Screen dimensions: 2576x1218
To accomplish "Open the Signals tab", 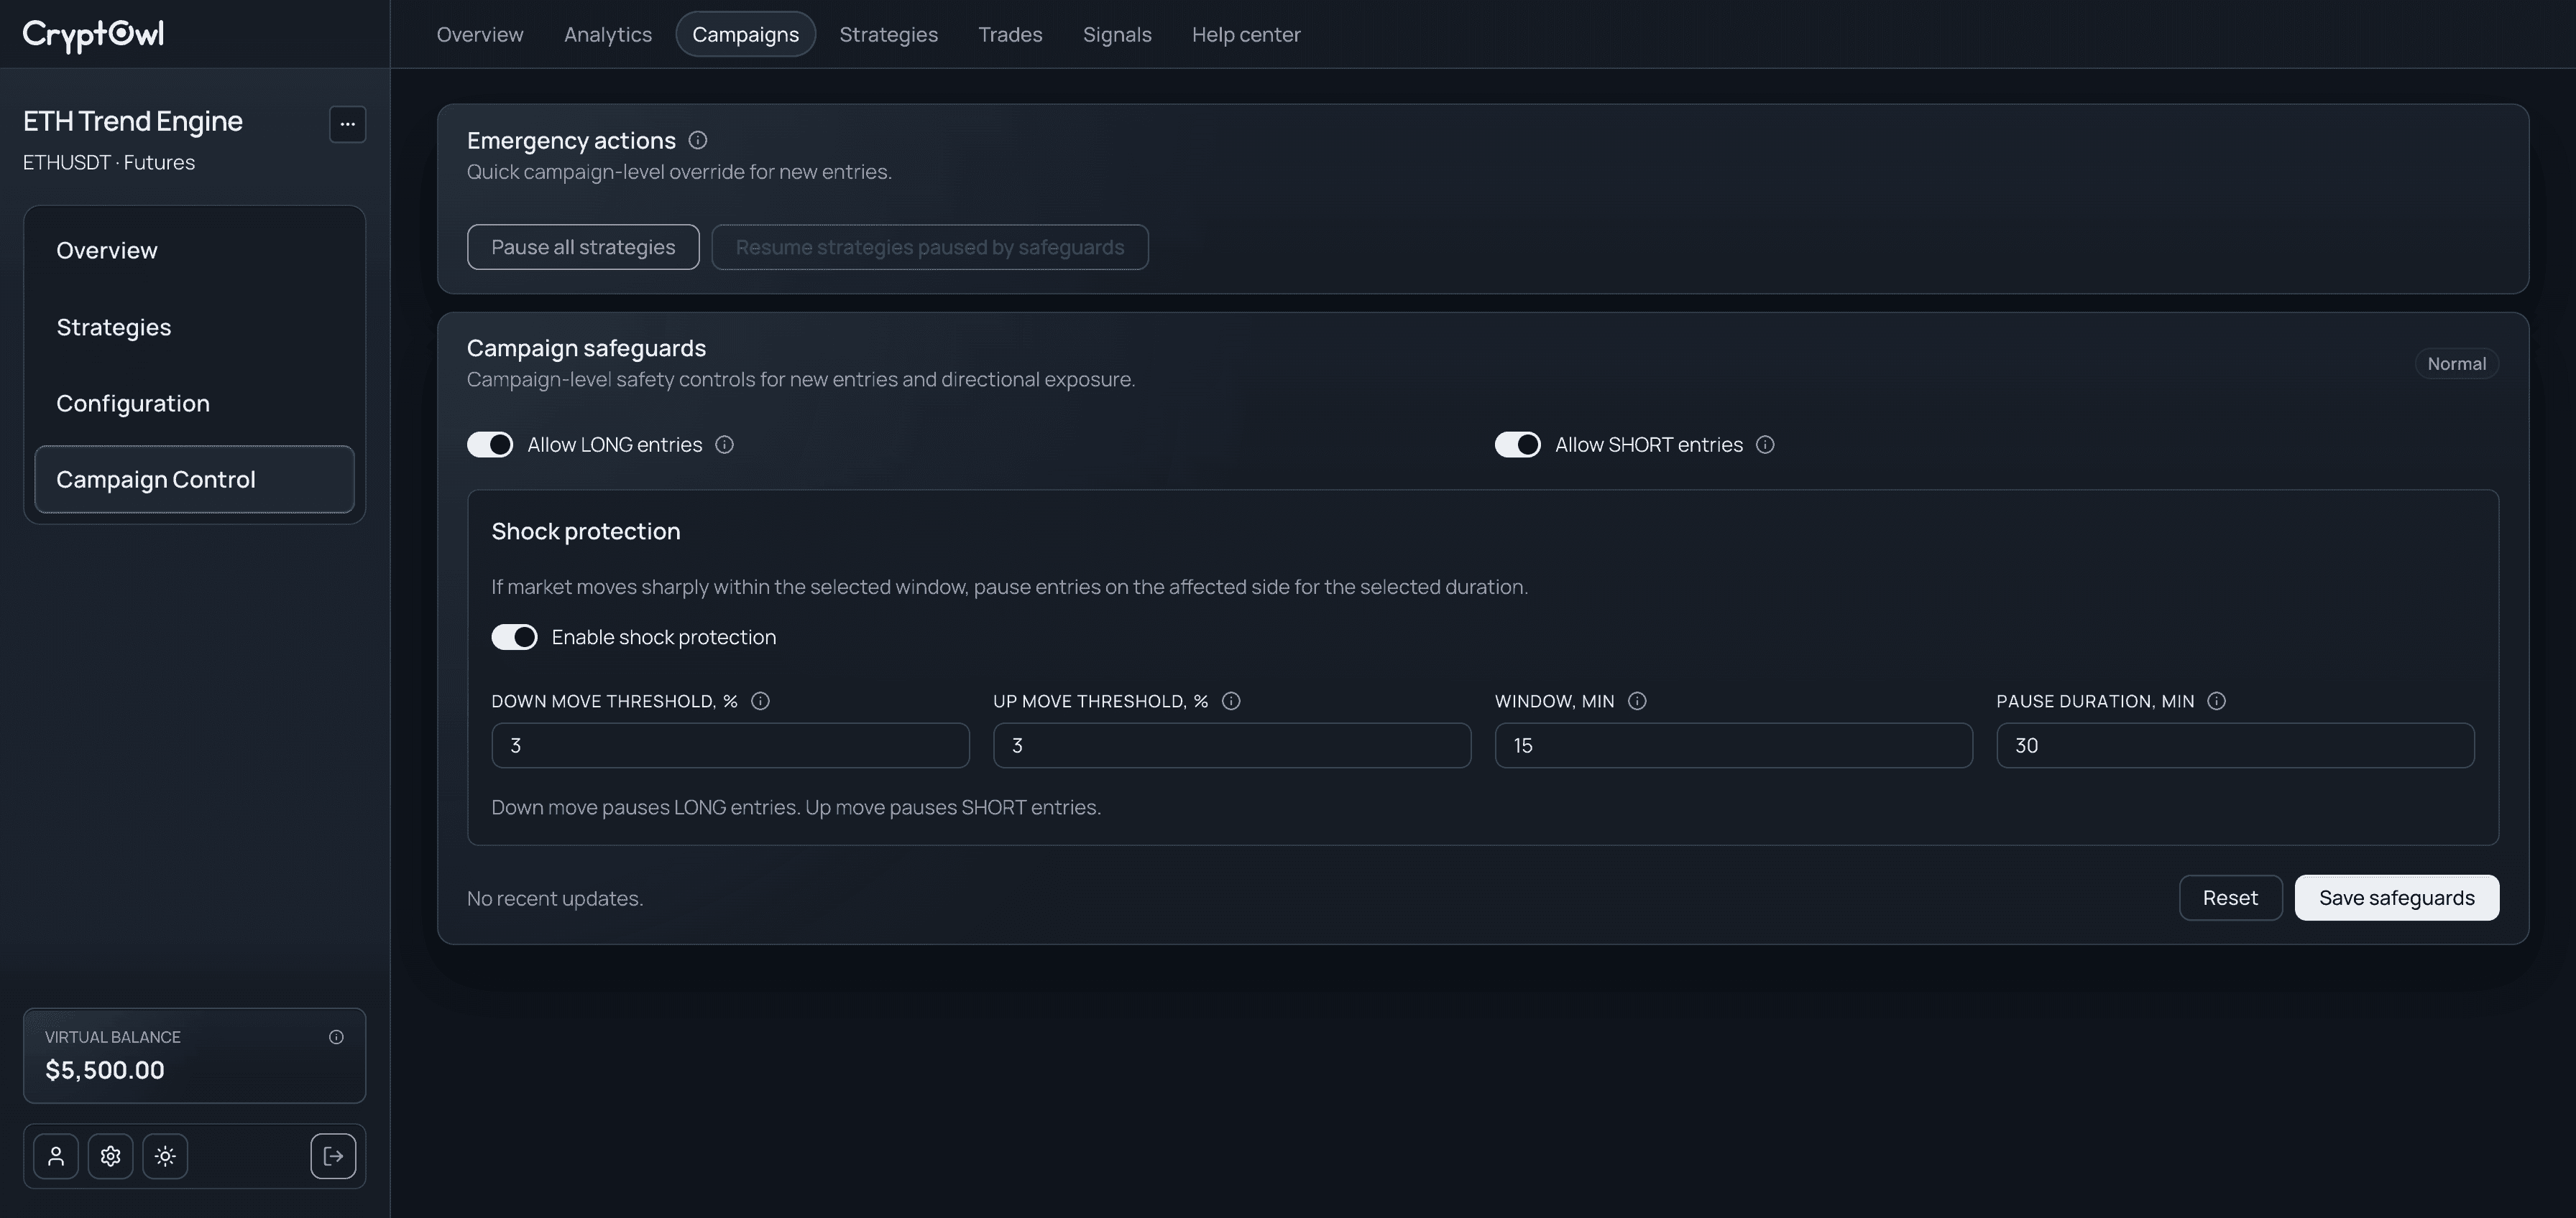I will point(1117,34).
